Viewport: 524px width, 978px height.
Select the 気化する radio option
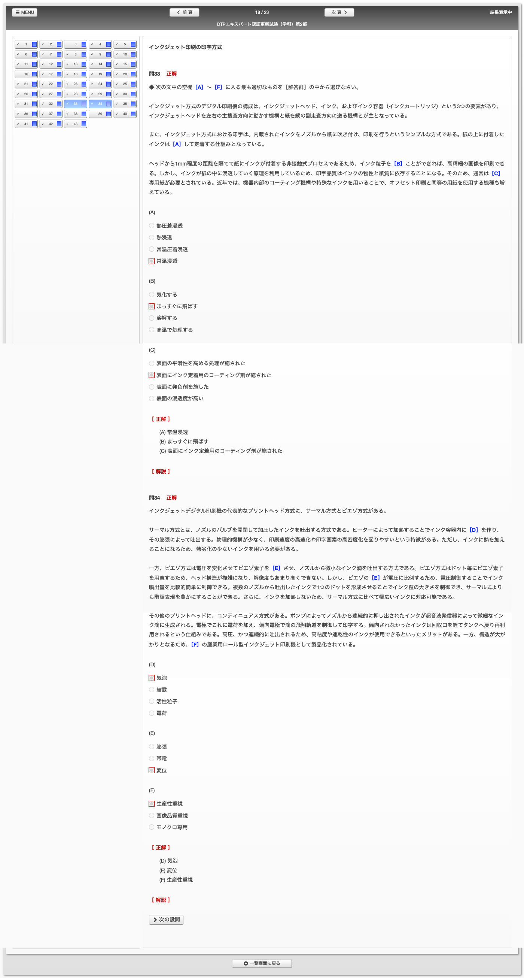click(x=151, y=295)
